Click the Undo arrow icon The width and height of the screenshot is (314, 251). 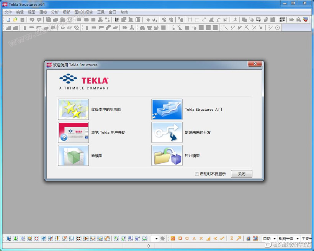[x=32, y=20]
